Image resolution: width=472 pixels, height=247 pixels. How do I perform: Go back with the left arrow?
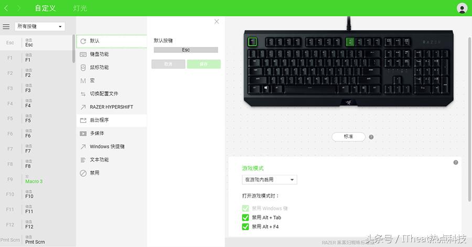(x=6, y=8)
